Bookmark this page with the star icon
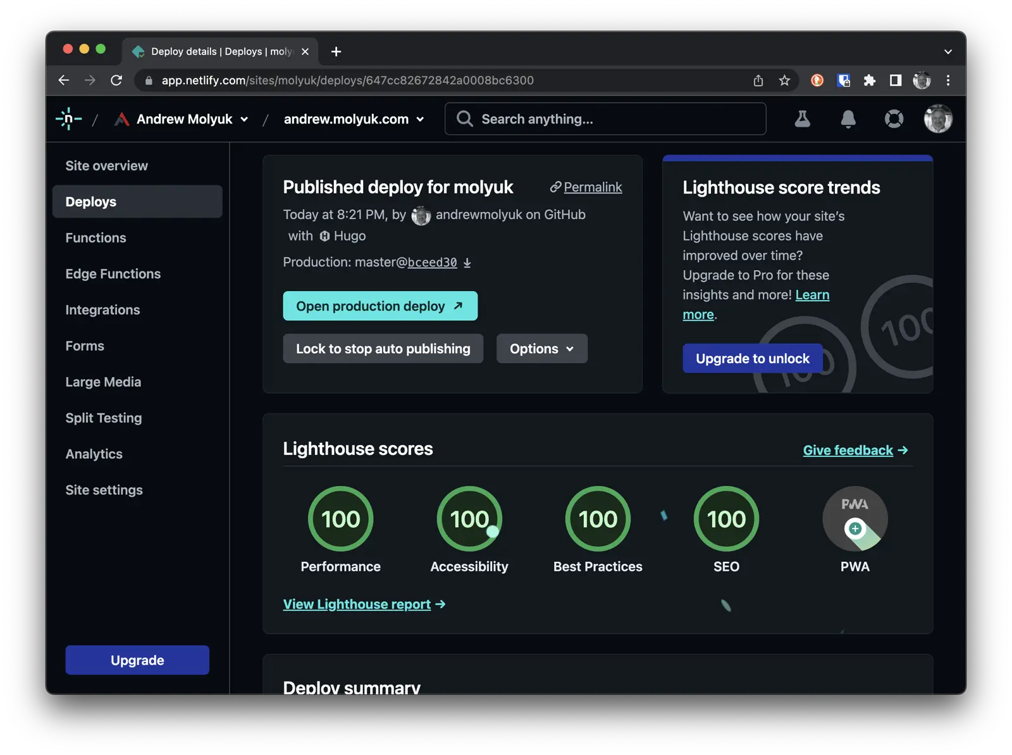This screenshot has height=755, width=1012. pos(784,80)
